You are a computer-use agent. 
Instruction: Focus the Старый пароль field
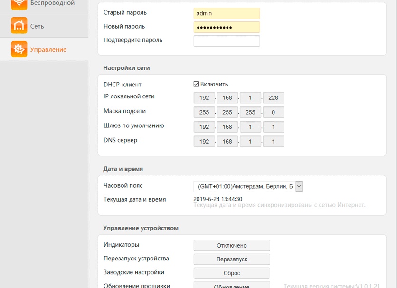coord(227,13)
